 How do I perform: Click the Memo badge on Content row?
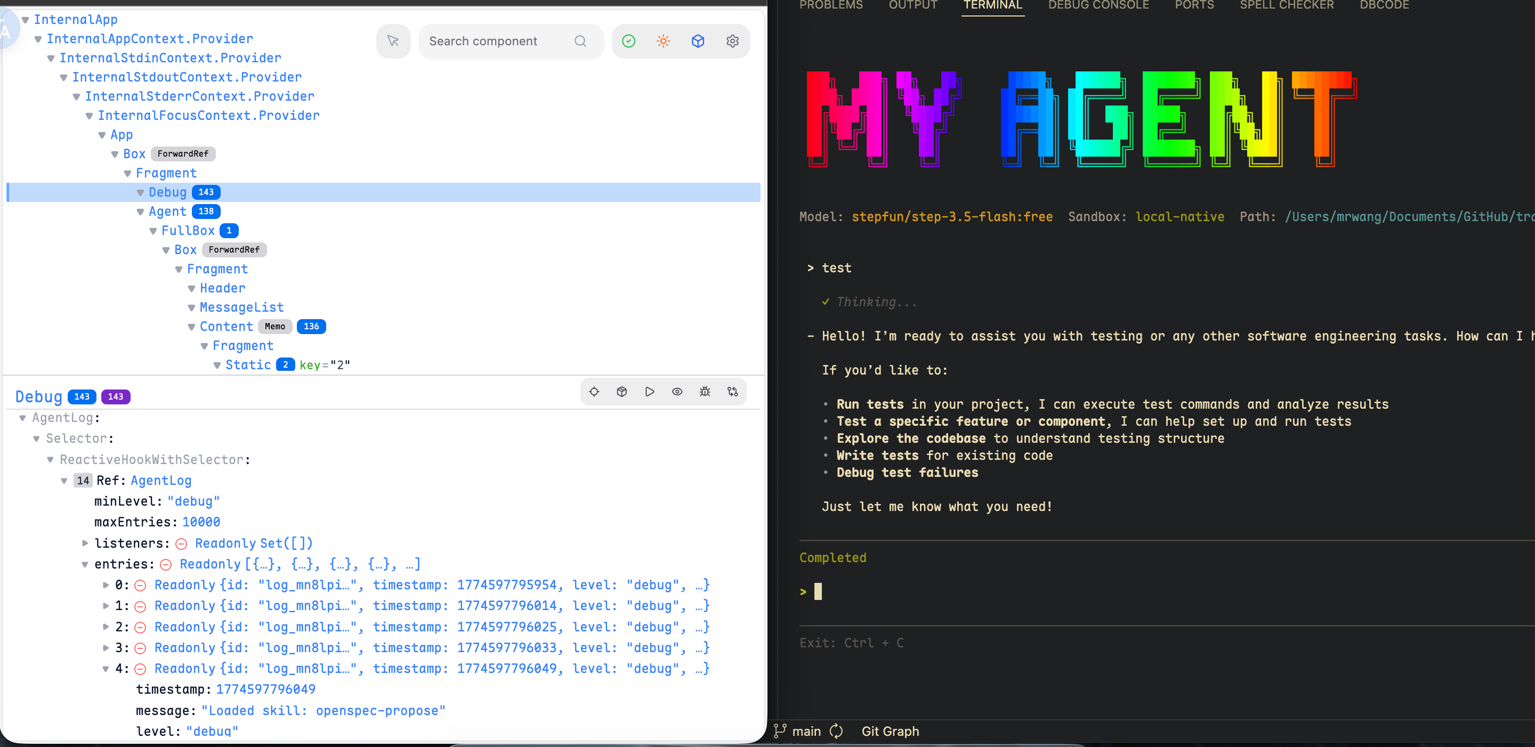tap(274, 326)
